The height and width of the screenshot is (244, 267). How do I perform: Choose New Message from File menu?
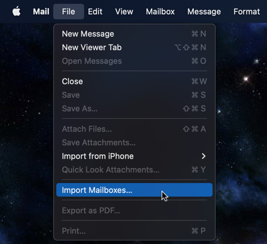(x=134, y=34)
